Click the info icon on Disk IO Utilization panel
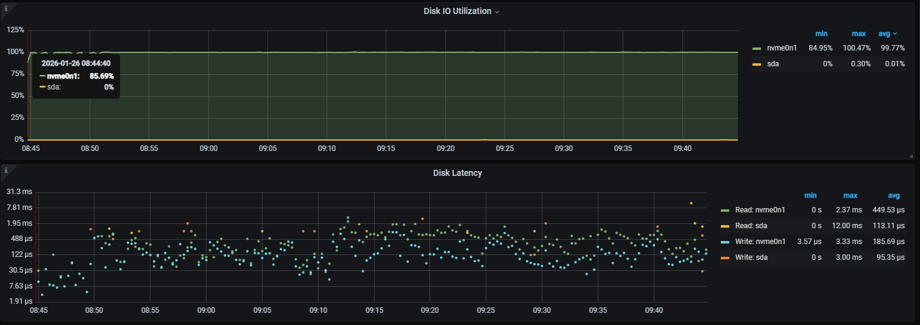This screenshot has height=325, width=920. pos(5,8)
